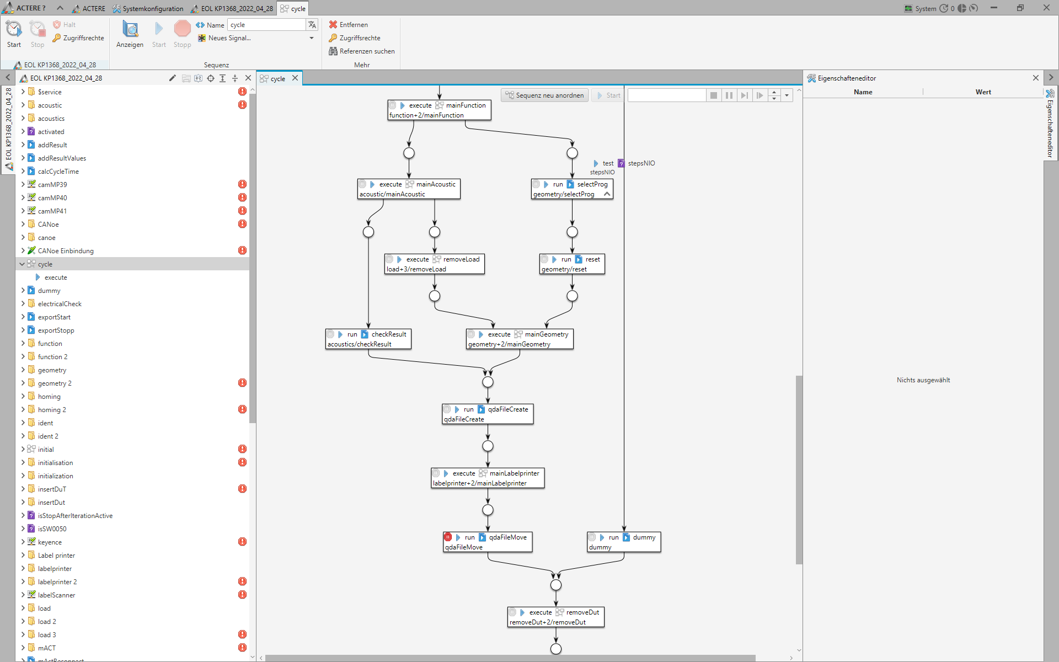The height and width of the screenshot is (662, 1059).
Task: Select the cycle ribbon tab
Action: (x=293, y=8)
